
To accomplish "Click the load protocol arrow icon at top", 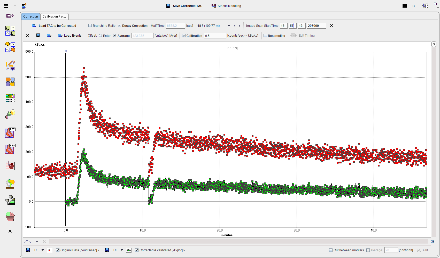I will point(24,6).
